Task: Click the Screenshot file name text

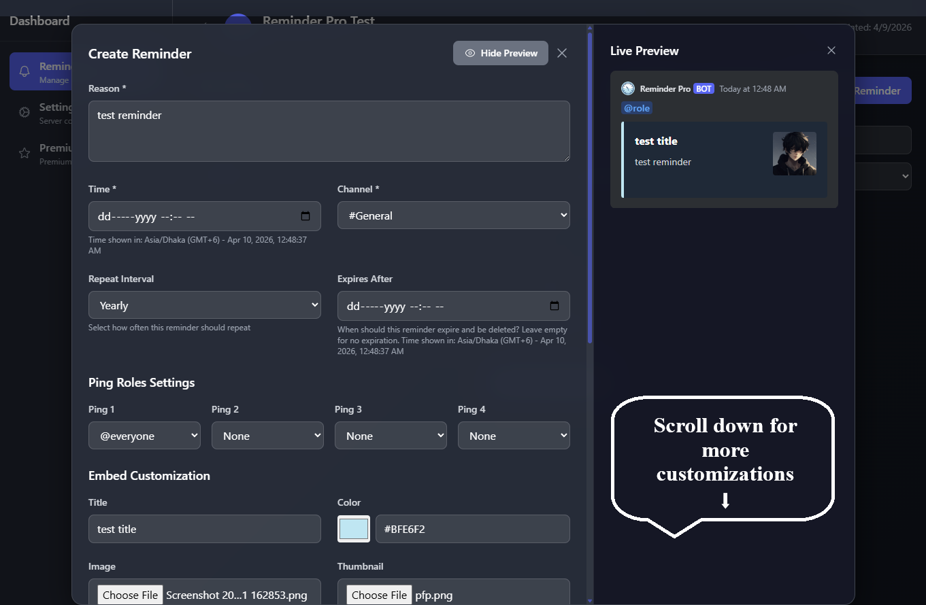Action: 237,595
